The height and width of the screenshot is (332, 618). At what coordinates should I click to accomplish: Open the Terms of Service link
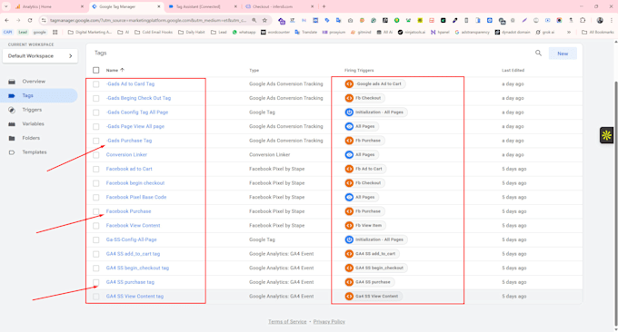coord(287,321)
